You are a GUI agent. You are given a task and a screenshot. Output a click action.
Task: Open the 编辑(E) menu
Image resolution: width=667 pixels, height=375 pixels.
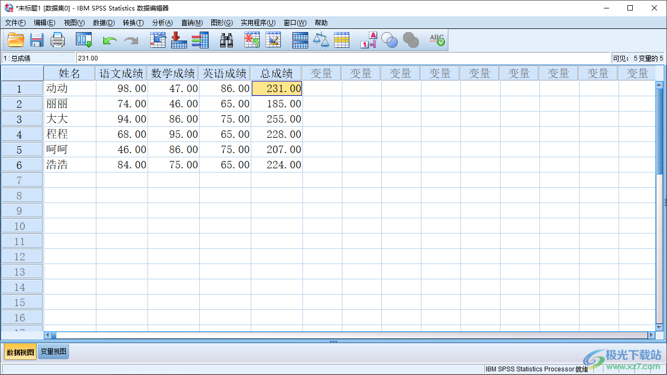44,23
